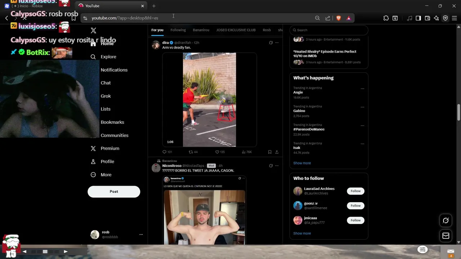Open the floating Grok button
Screen dimensions: 461x259
point(446,221)
